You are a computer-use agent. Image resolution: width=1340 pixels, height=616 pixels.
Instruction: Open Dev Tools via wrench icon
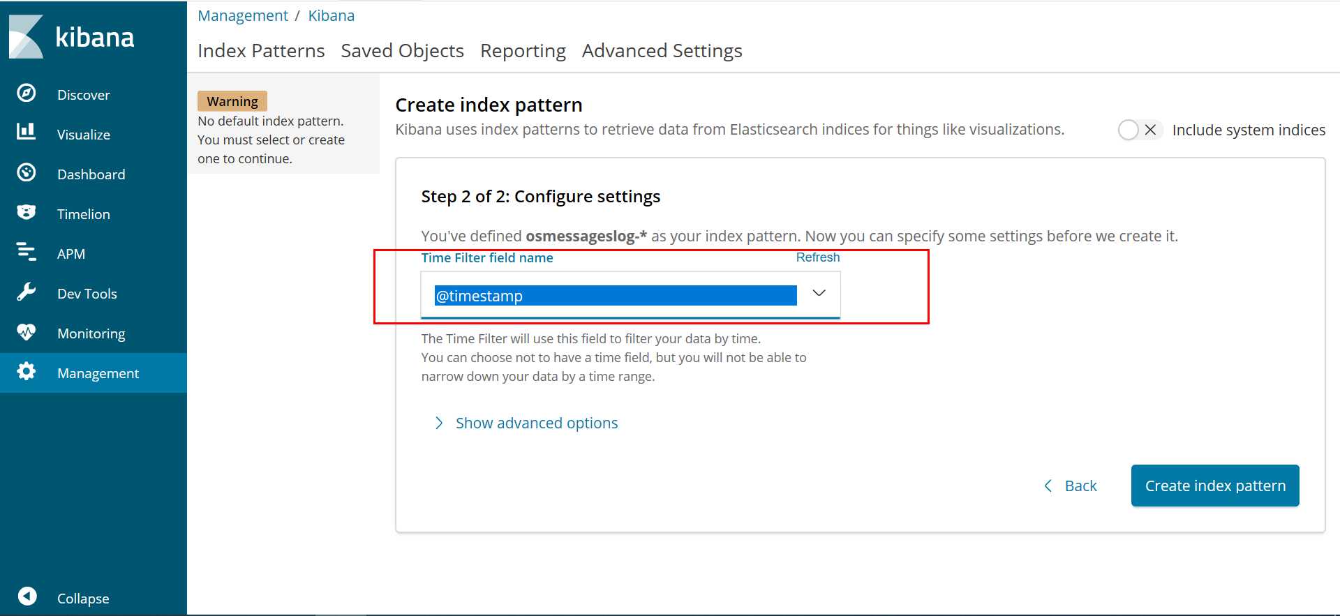point(27,292)
